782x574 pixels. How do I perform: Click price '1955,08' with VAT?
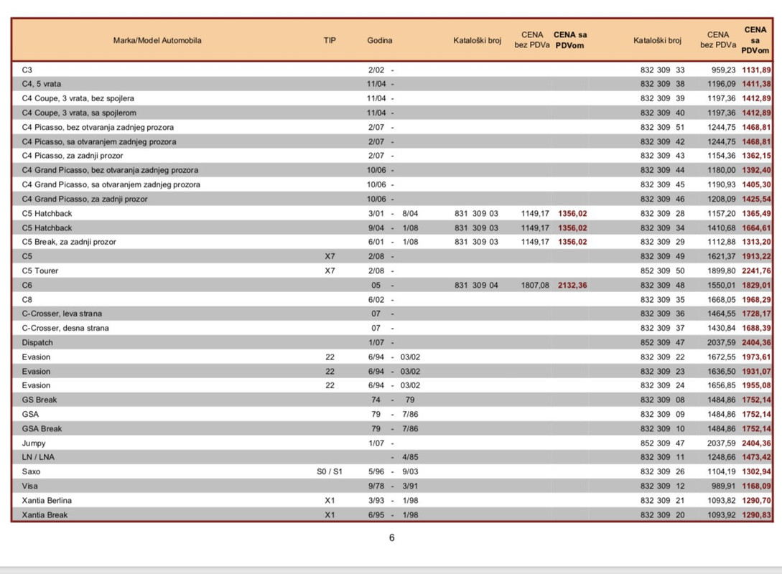(x=756, y=385)
